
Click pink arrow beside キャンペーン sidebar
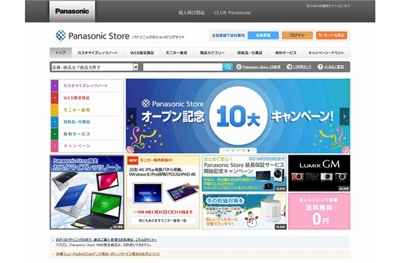55,146
